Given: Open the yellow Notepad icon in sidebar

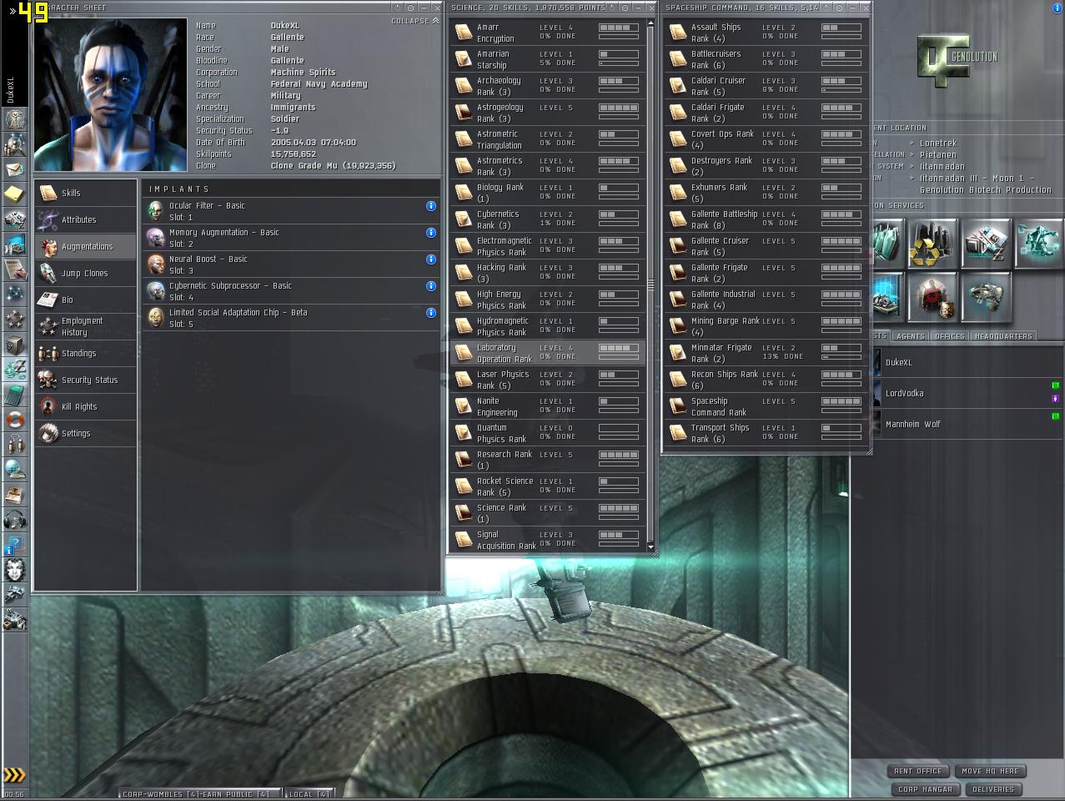Looking at the screenshot, I should (x=15, y=194).
